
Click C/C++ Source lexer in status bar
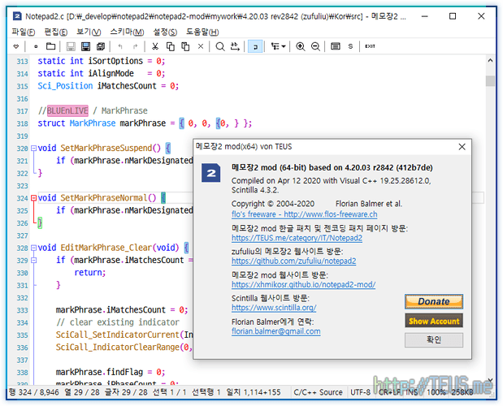(318, 392)
